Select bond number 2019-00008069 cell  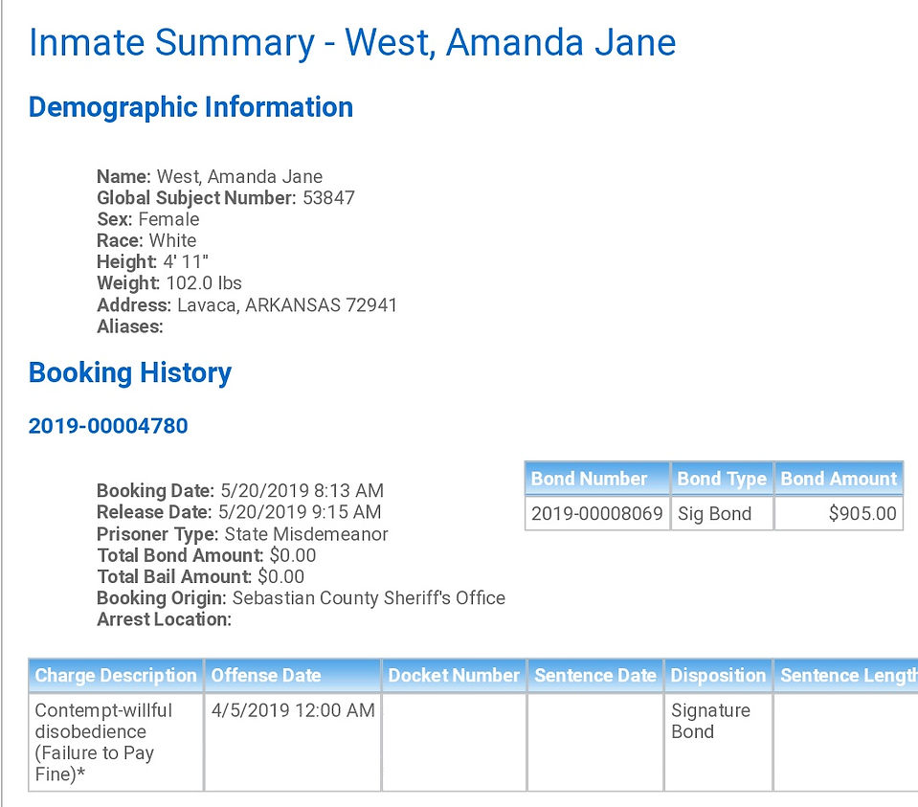pos(597,514)
